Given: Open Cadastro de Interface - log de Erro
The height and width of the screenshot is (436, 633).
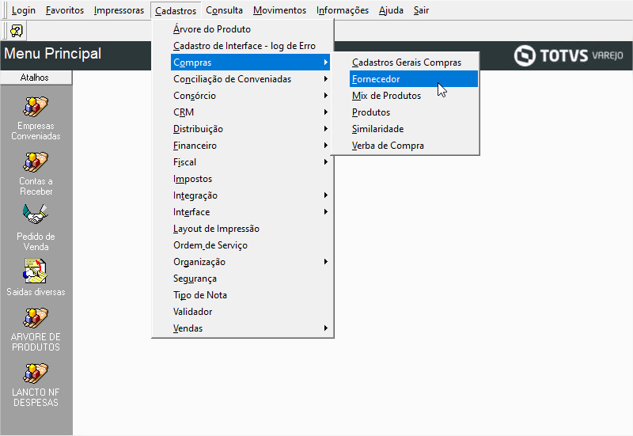Looking at the screenshot, I should pyautogui.click(x=244, y=46).
